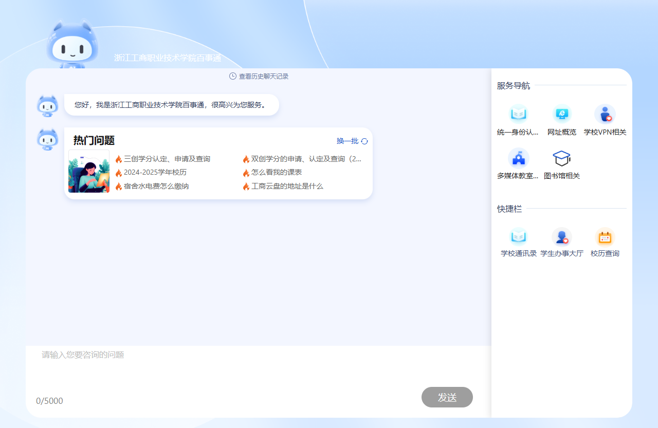Click the 统一身份认... label

click(518, 132)
